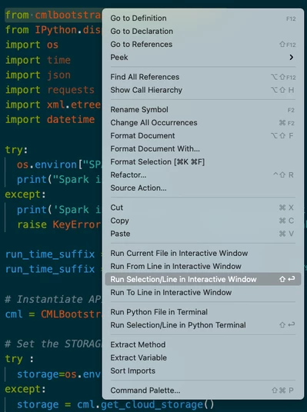Click 'storage=os.env' code line
This screenshot has width=307, height=412.
(59, 374)
